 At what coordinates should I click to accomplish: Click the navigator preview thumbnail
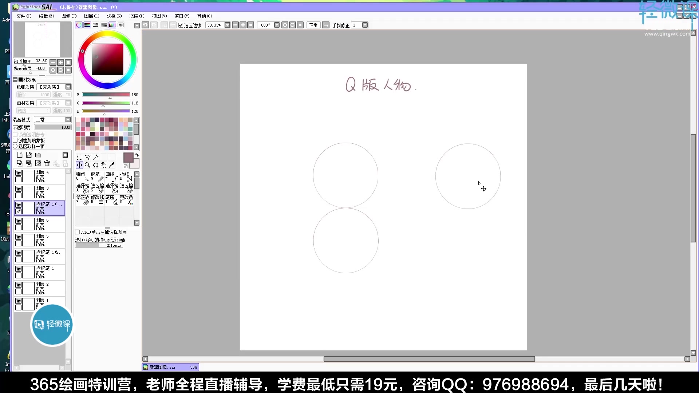(x=42, y=39)
